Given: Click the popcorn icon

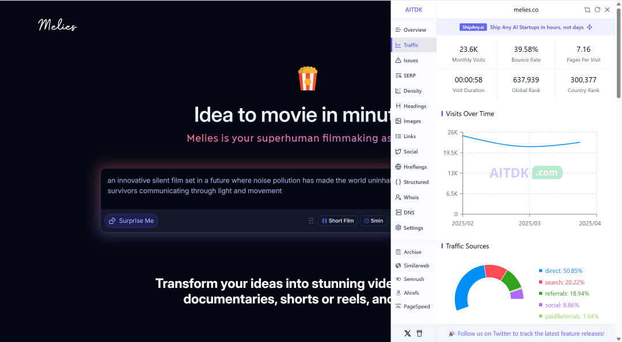Looking at the screenshot, I should point(308,78).
